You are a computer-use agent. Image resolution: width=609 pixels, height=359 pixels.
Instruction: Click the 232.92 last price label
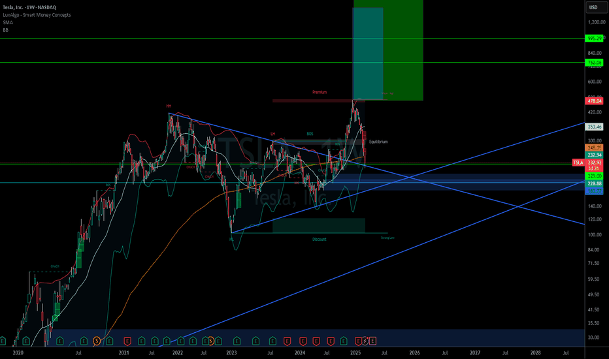coord(594,163)
